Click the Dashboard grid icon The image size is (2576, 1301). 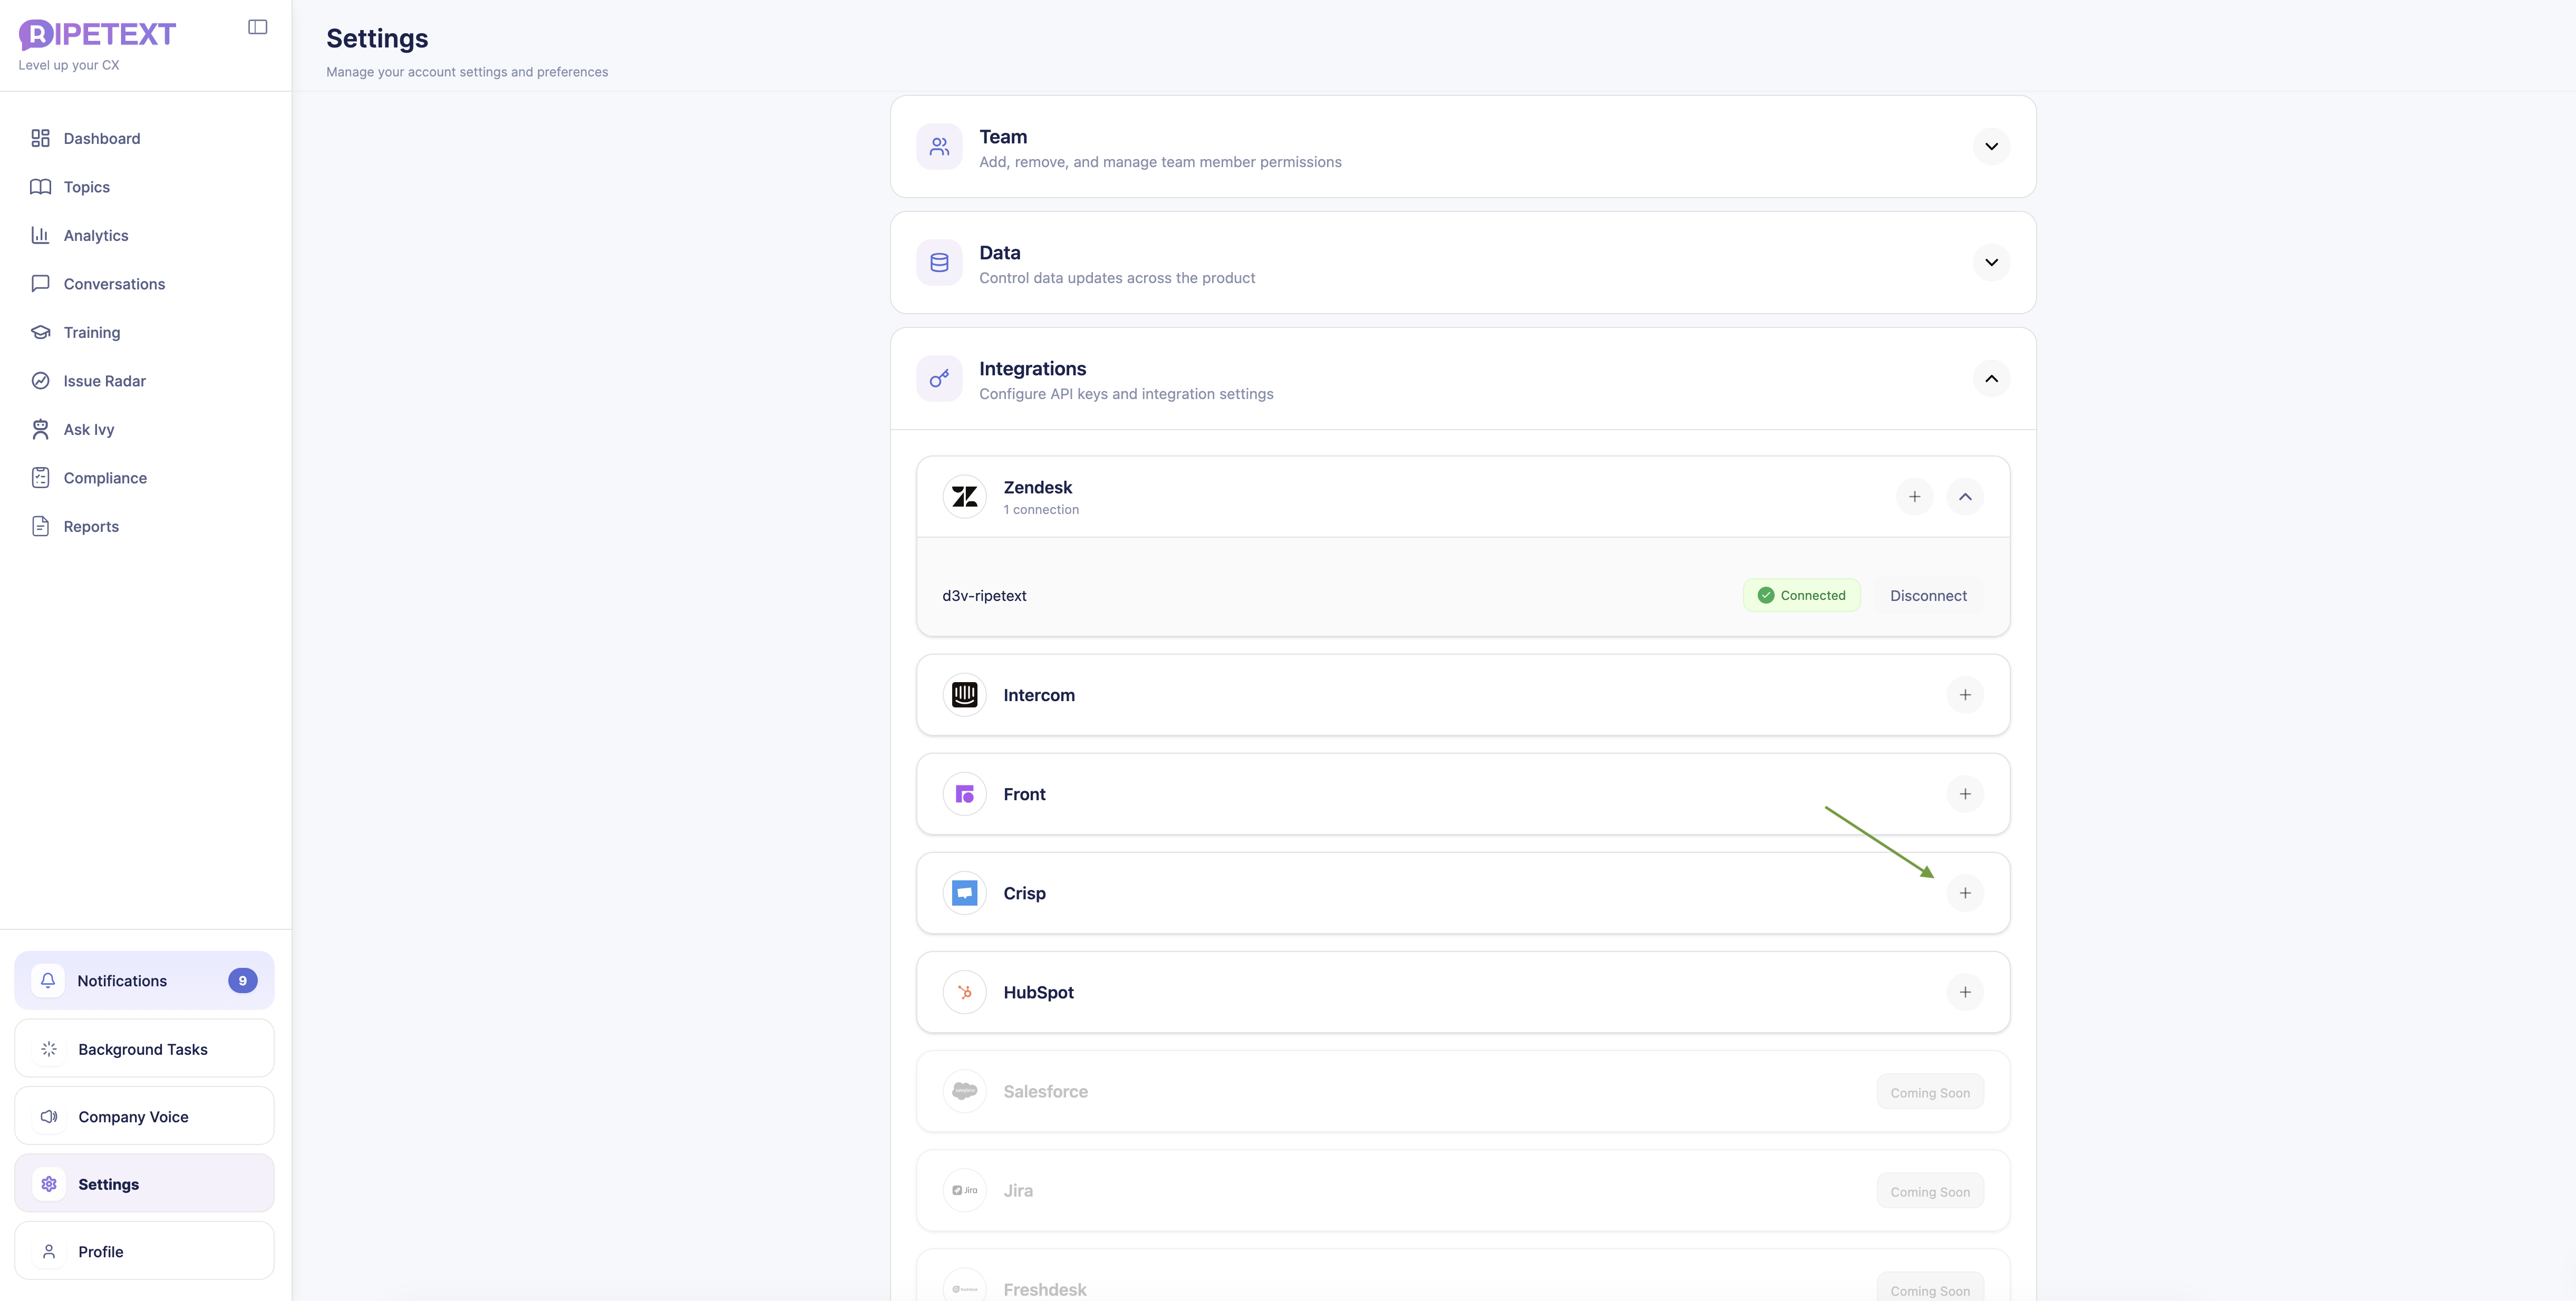point(40,138)
